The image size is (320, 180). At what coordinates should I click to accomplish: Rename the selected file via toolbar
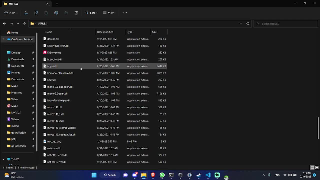56,13
